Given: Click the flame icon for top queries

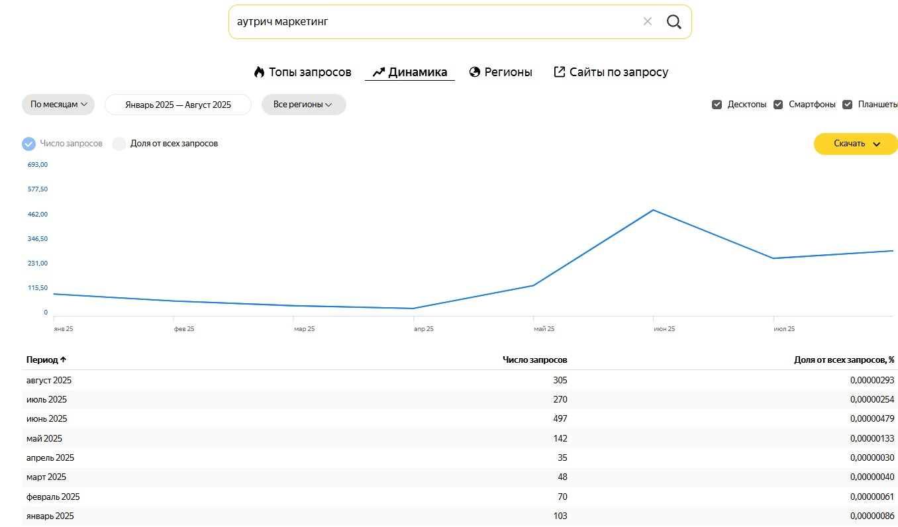Looking at the screenshot, I should (x=259, y=72).
